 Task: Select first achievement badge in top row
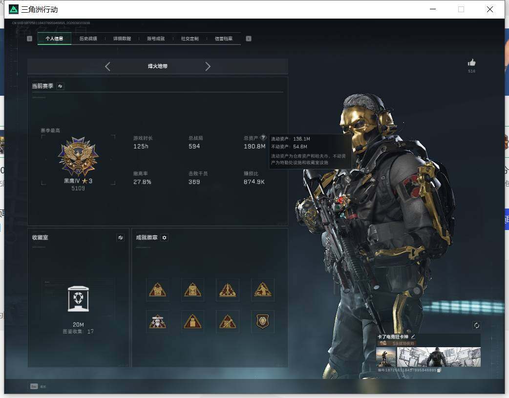coord(157,290)
